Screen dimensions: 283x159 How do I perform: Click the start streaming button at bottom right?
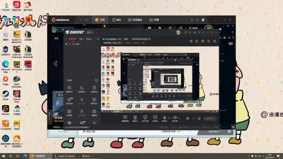[x=210, y=118]
